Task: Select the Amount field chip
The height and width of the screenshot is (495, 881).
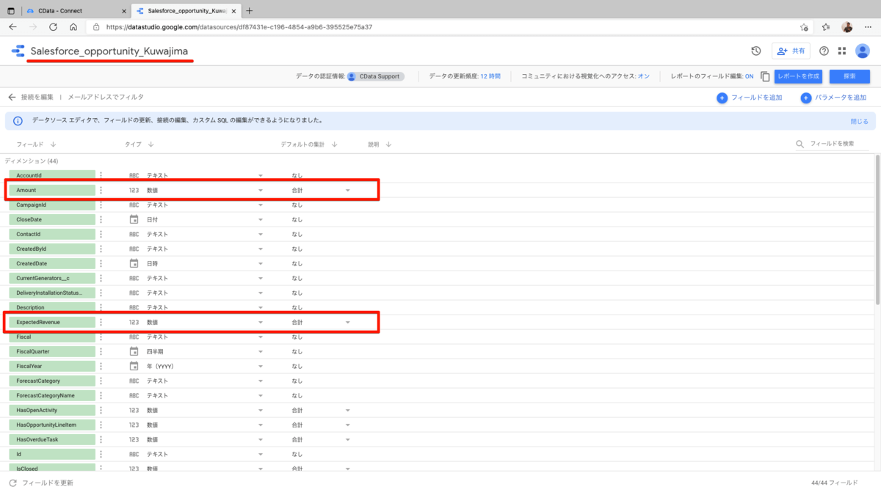Action: coord(52,190)
